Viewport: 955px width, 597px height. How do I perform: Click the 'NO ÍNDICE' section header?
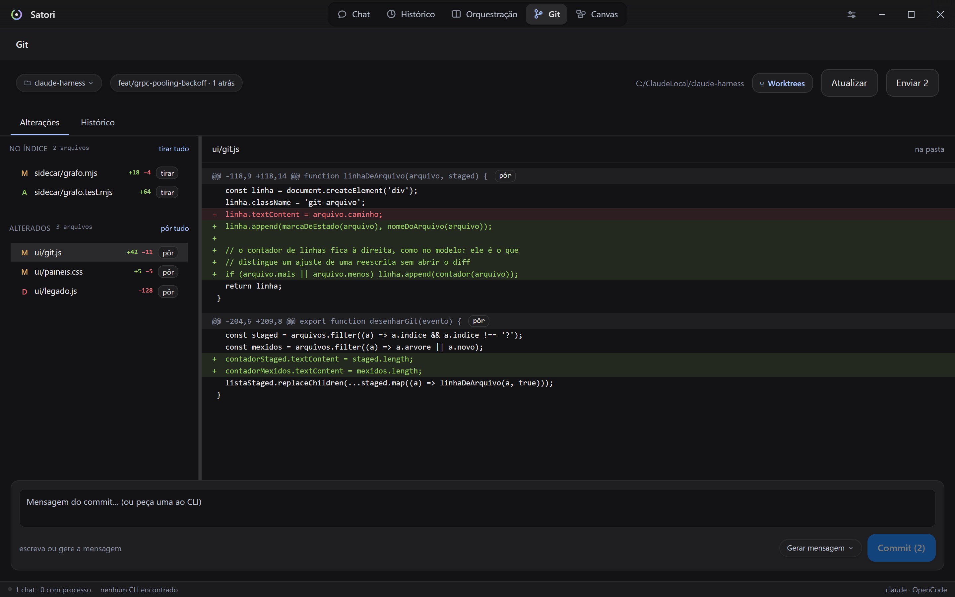click(29, 149)
